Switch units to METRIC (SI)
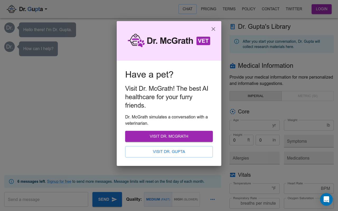Image resolution: width=338 pixels, height=211 pixels. click(x=307, y=96)
